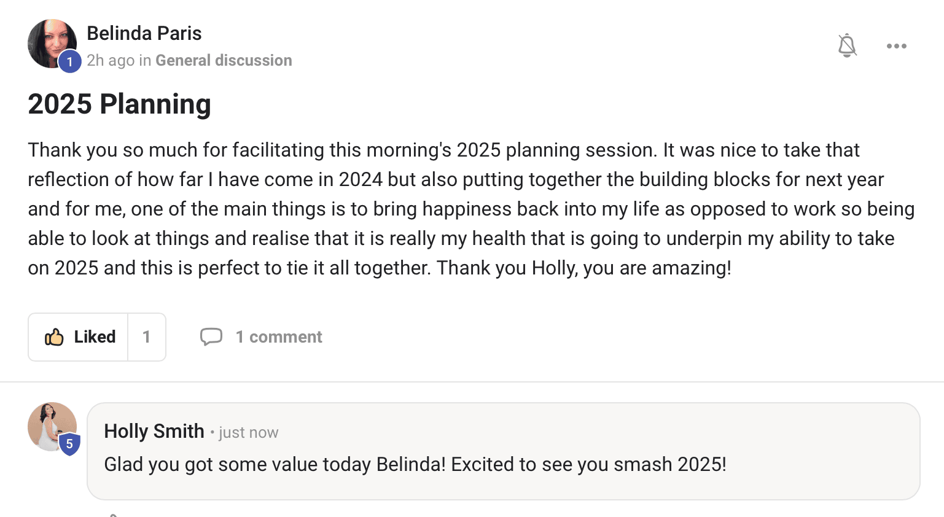This screenshot has height=517, width=944.
Task: Click the comment speech bubble icon
Action: click(x=211, y=336)
